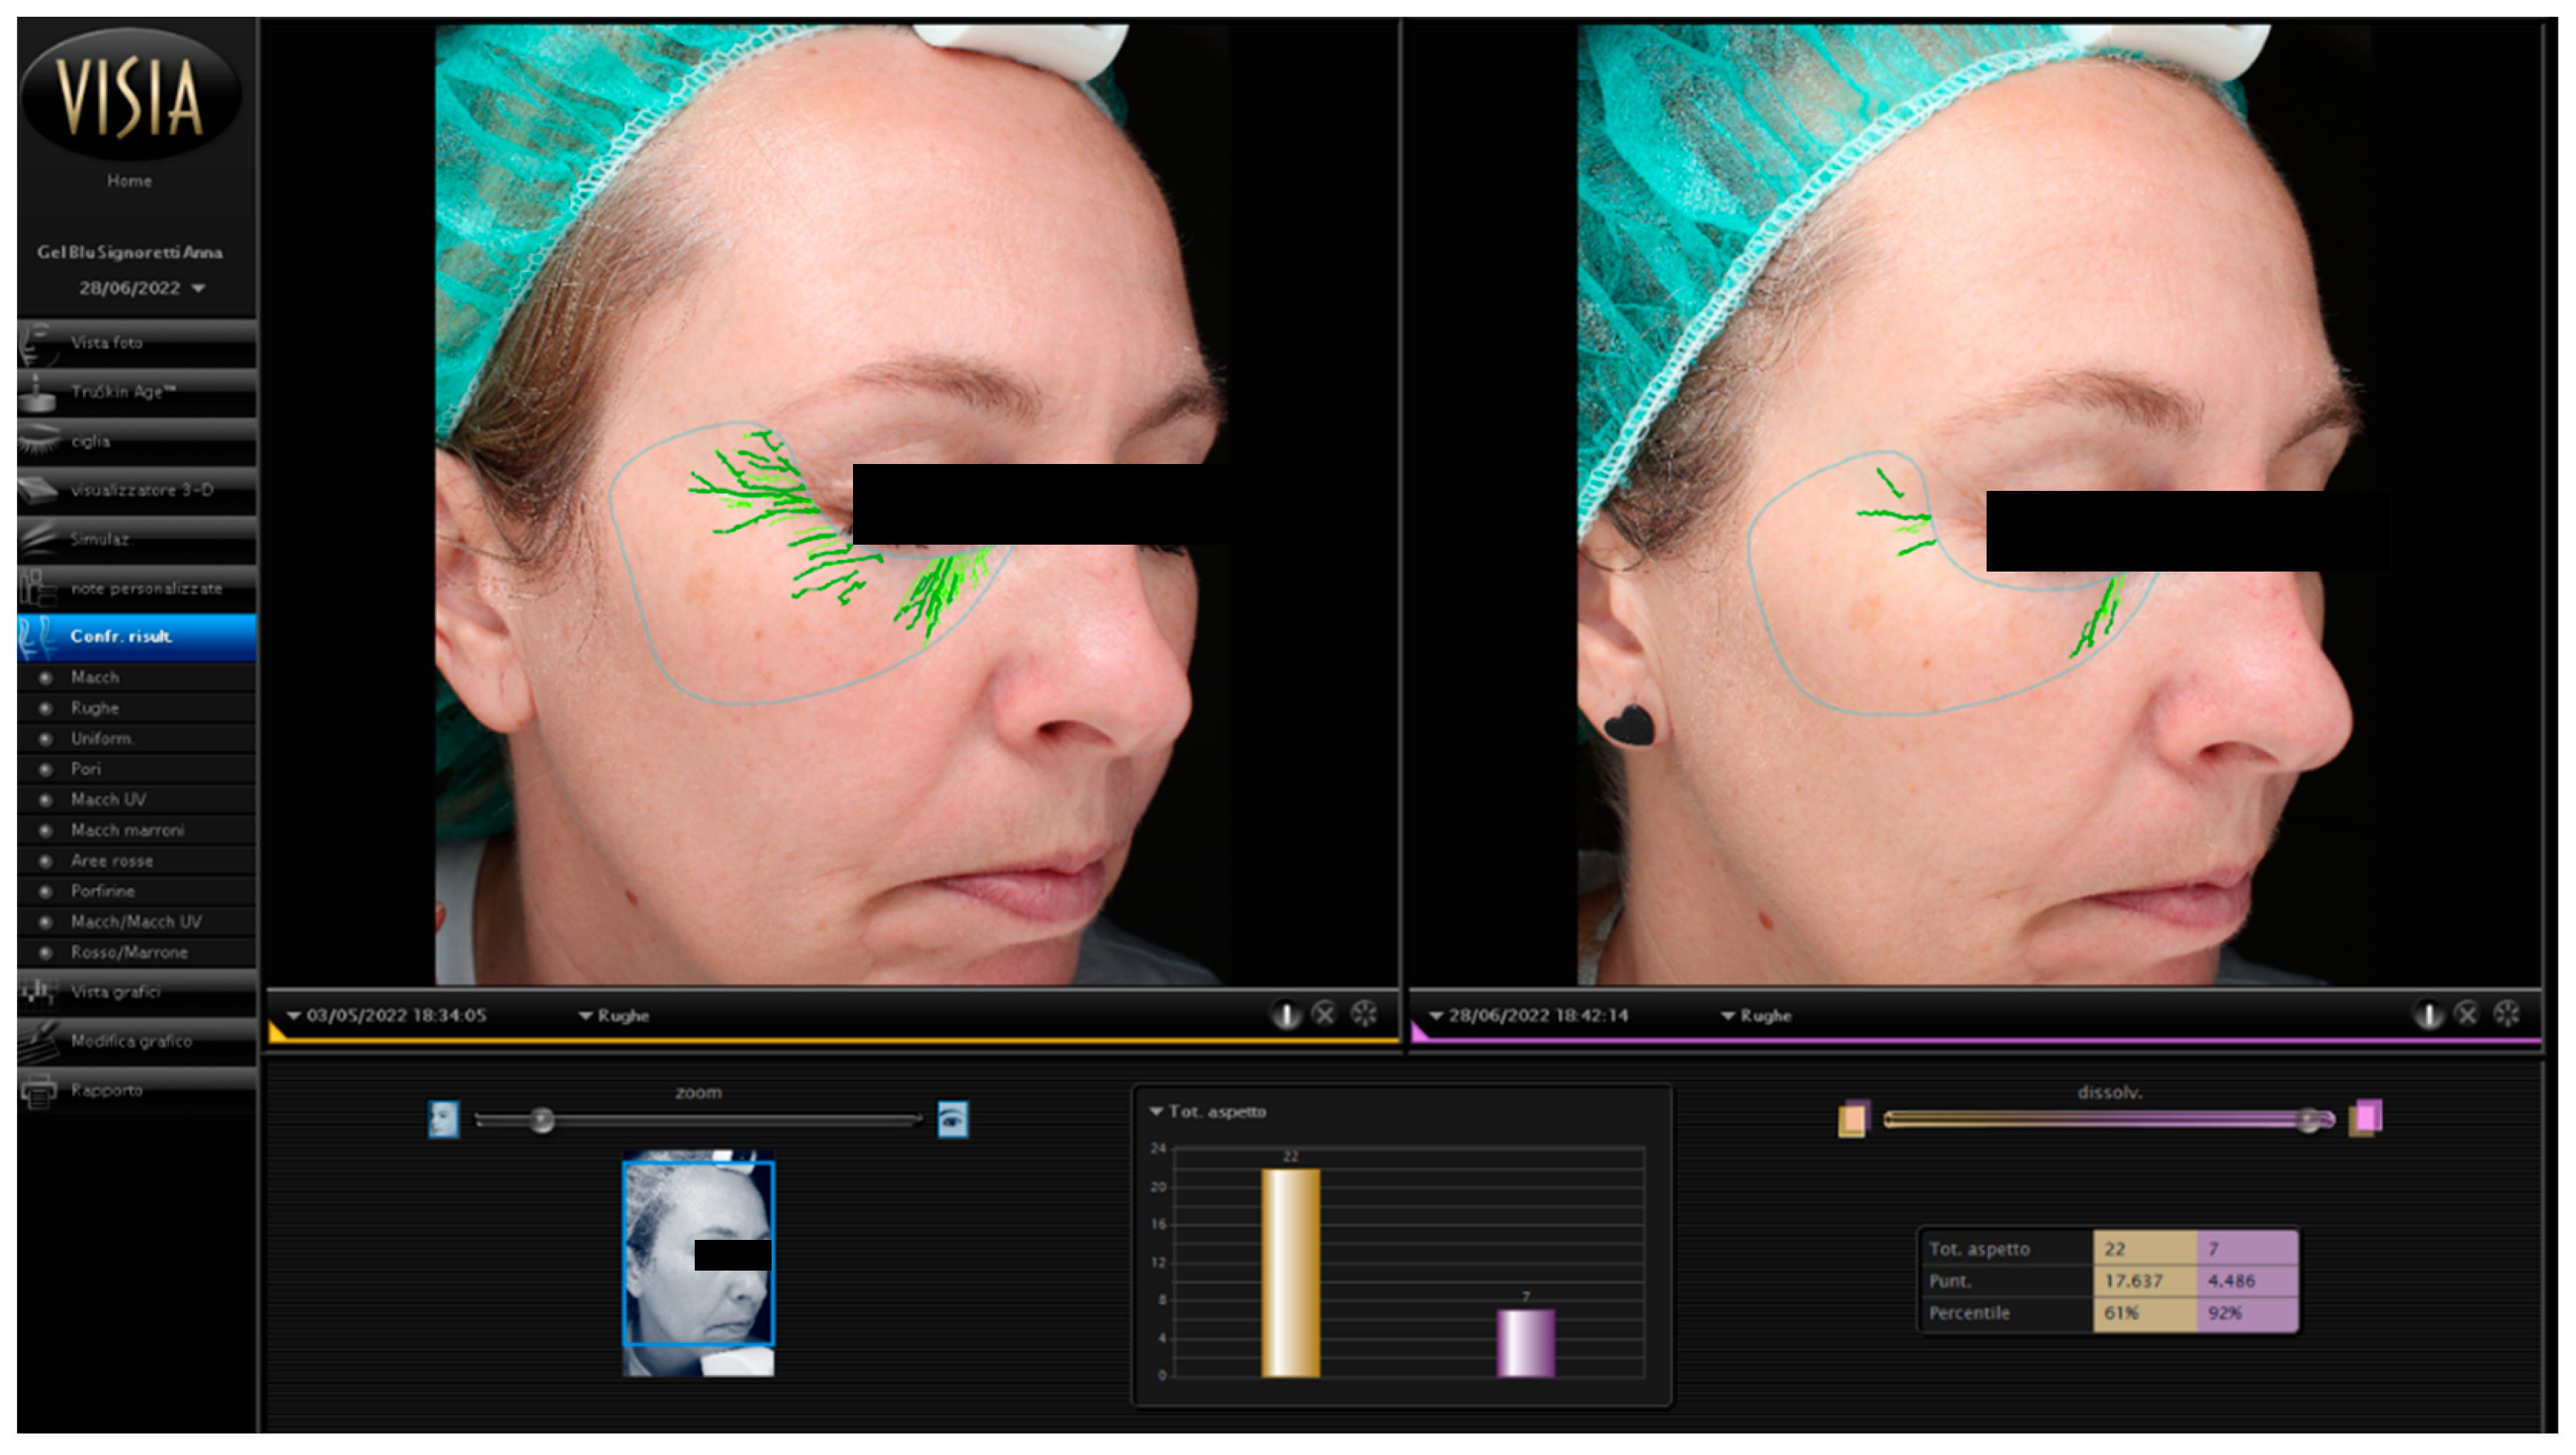Select the Rughe radio option
The image size is (2576, 1455).
pyautogui.click(x=45, y=708)
